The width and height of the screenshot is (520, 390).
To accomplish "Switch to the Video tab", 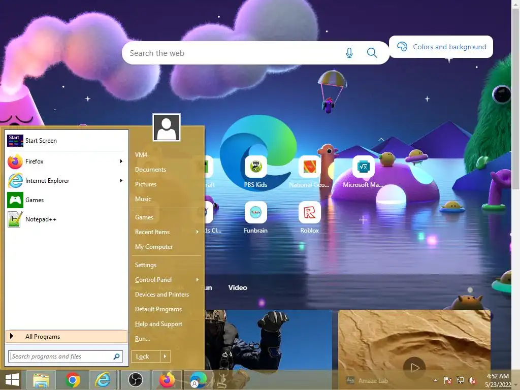I will 238,287.
